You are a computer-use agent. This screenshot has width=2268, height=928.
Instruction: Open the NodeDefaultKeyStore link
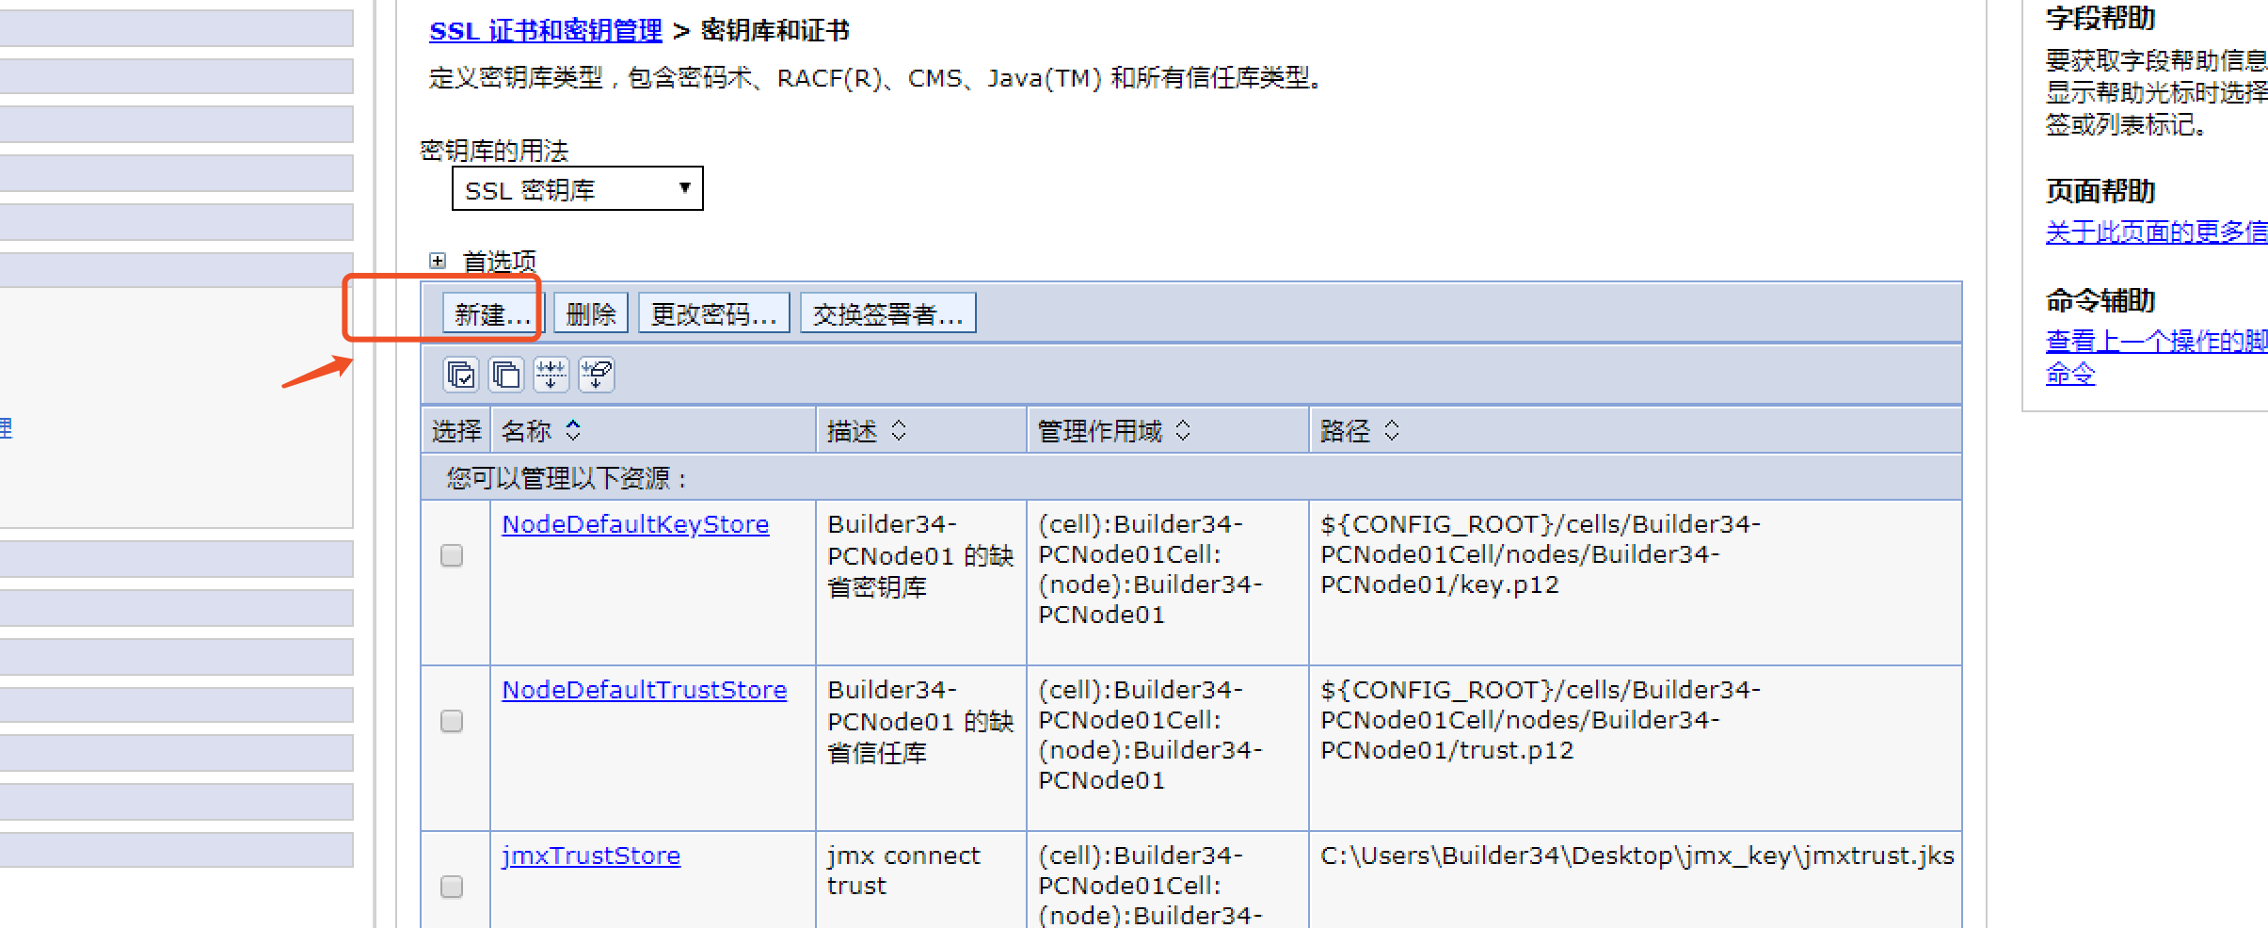635,524
